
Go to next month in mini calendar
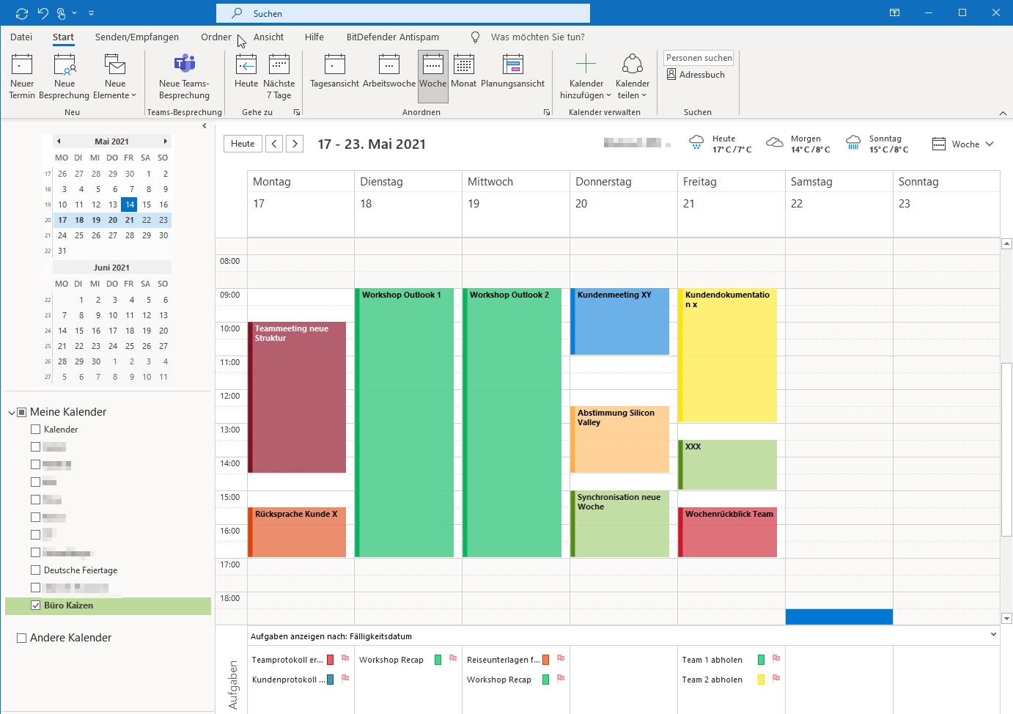click(166, 141)
